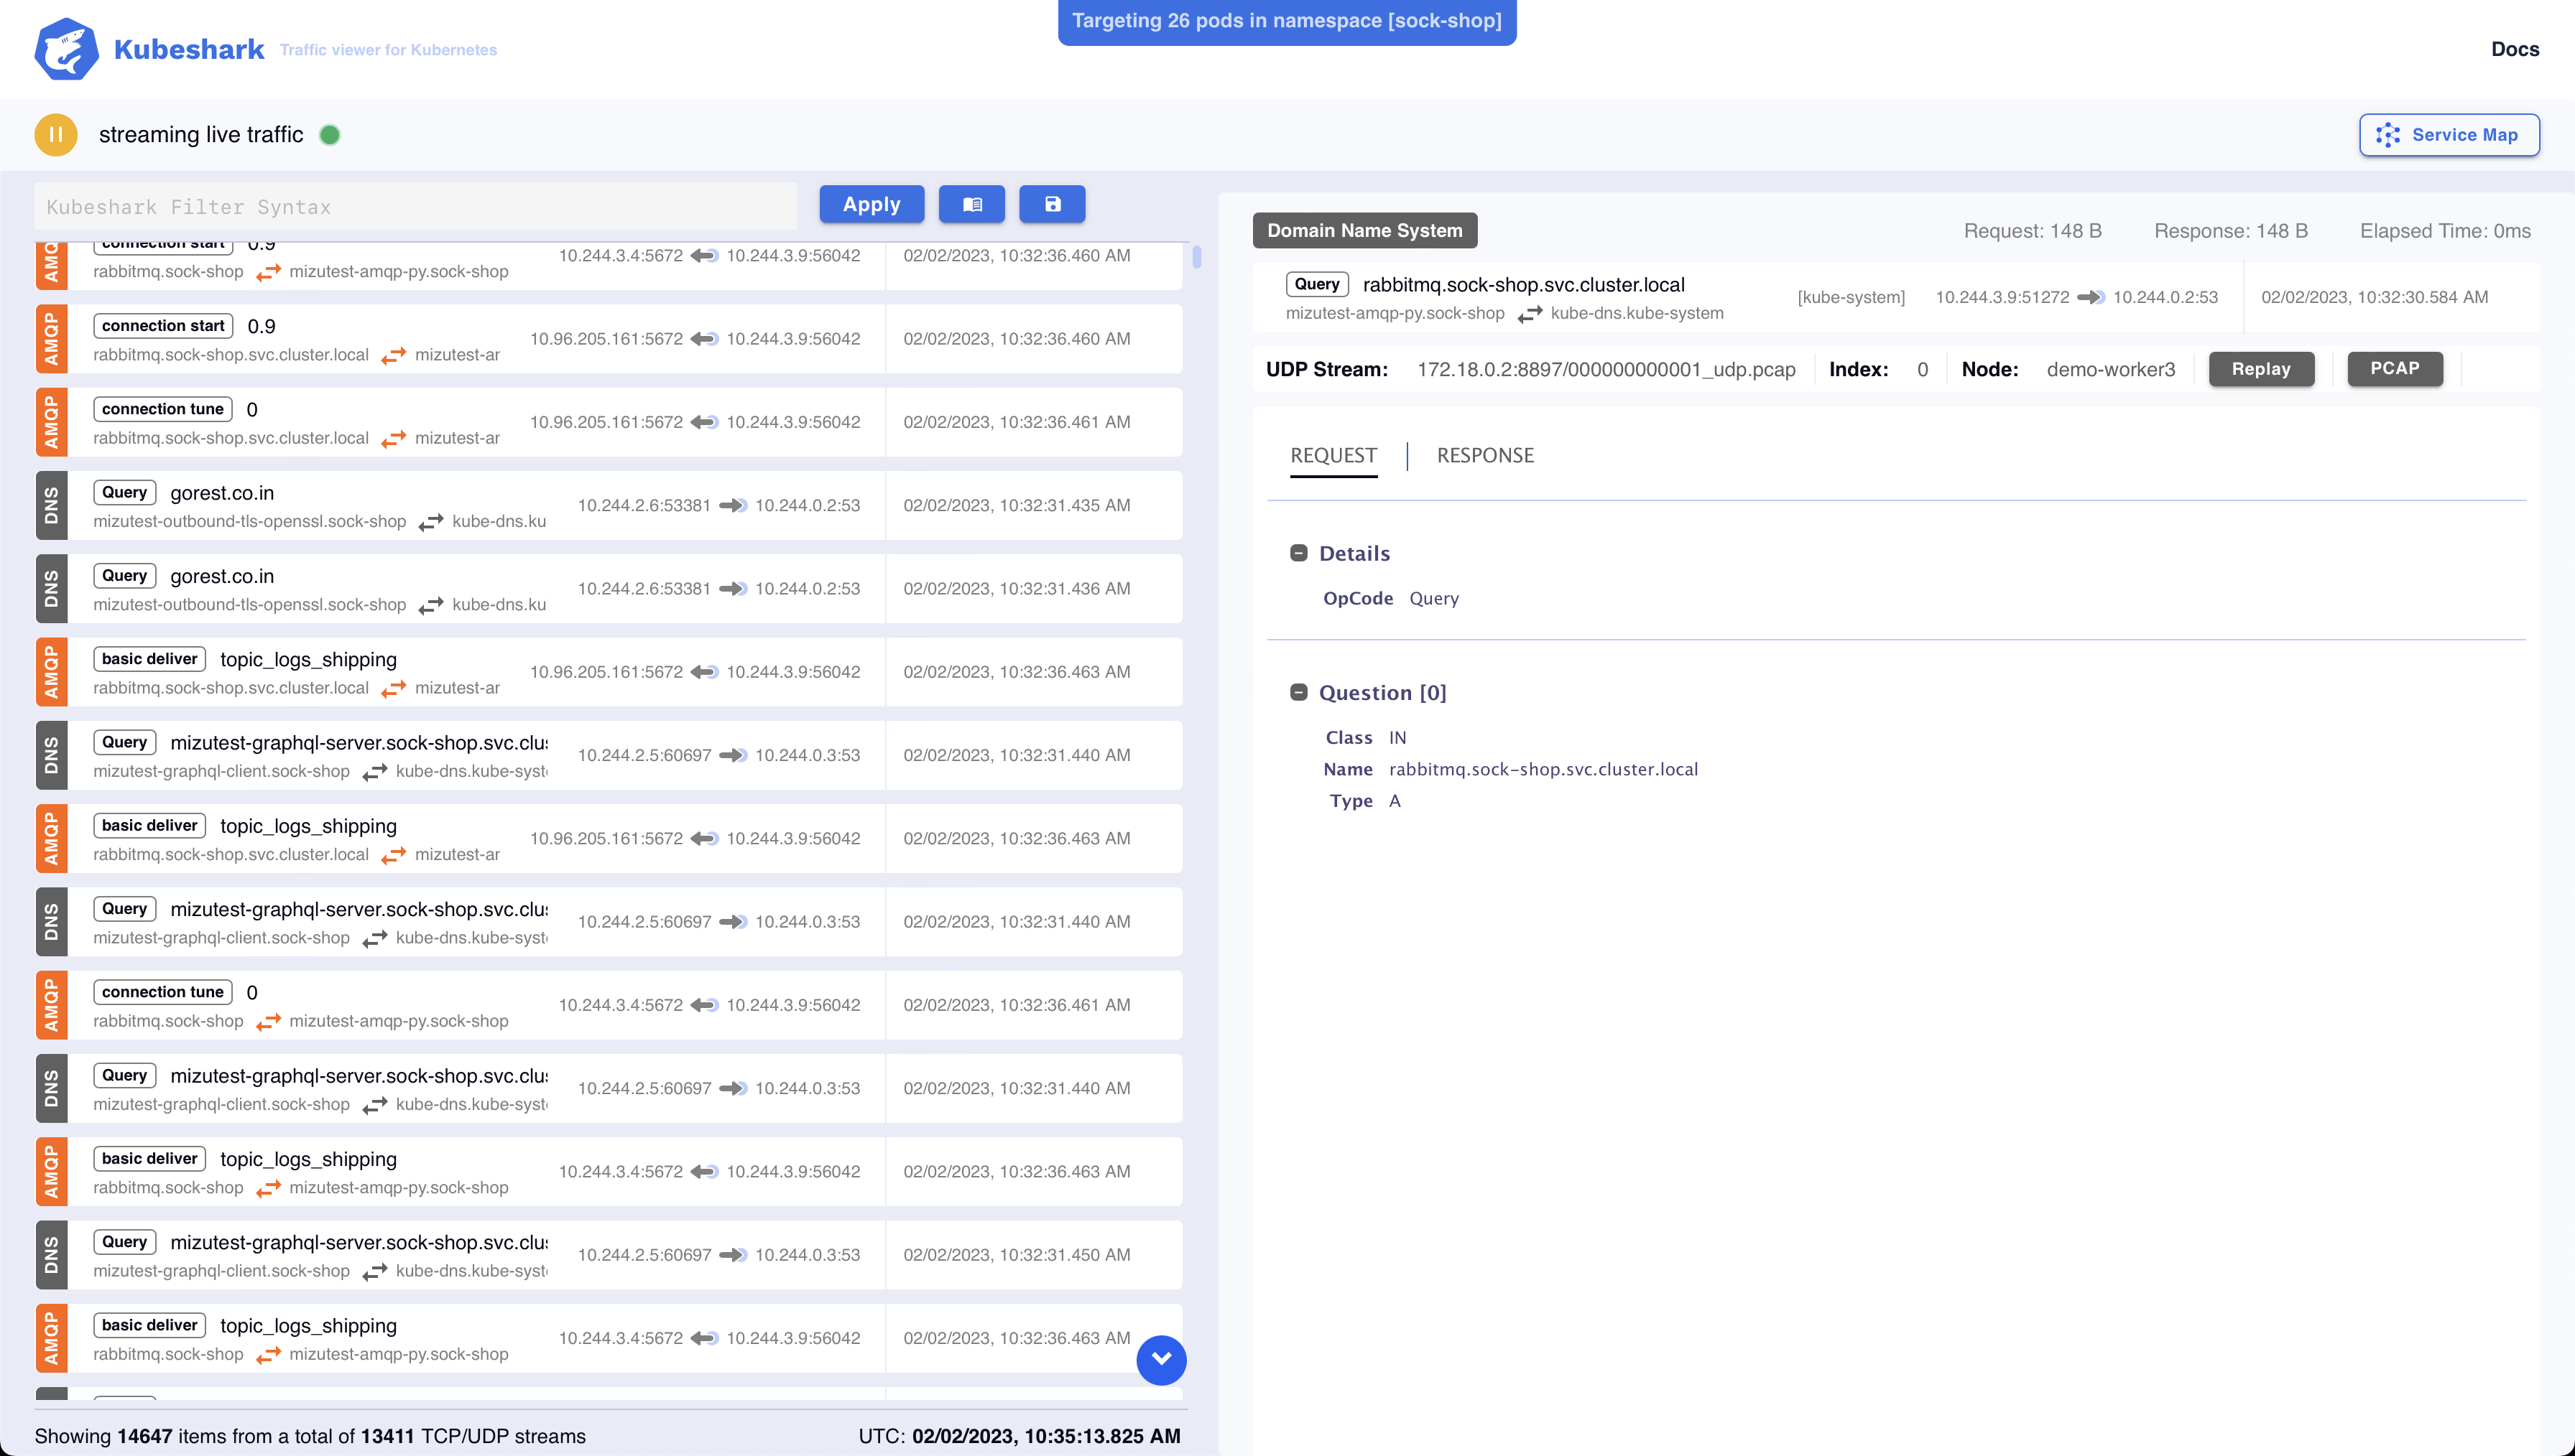2575x1456 pixels.
Task: Jump to latest traffic with down-arrow button
Action: pos(1162,1360)
